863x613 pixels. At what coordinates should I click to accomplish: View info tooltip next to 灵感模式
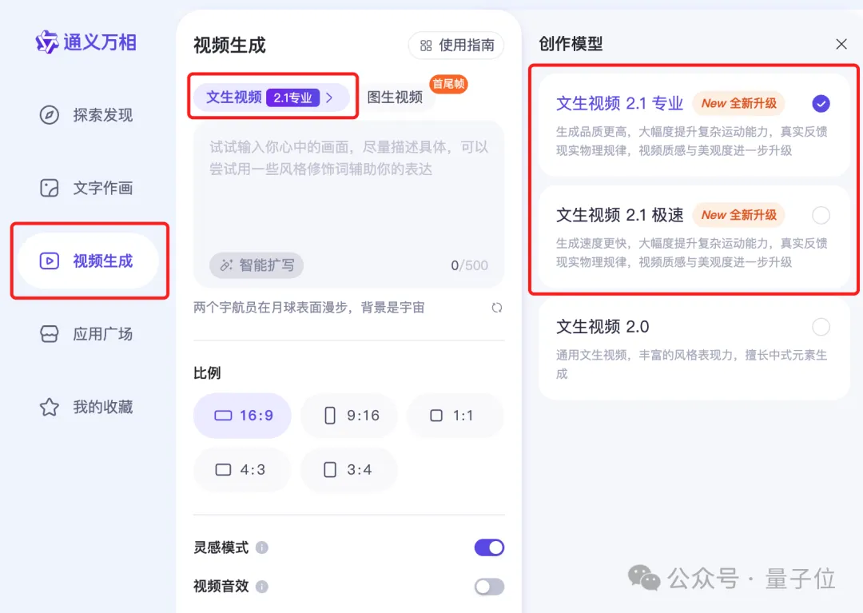pyautogui.click(x=264, y=547)
